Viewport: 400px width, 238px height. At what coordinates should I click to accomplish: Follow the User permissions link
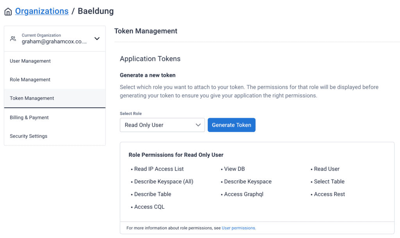pos(239,228)
